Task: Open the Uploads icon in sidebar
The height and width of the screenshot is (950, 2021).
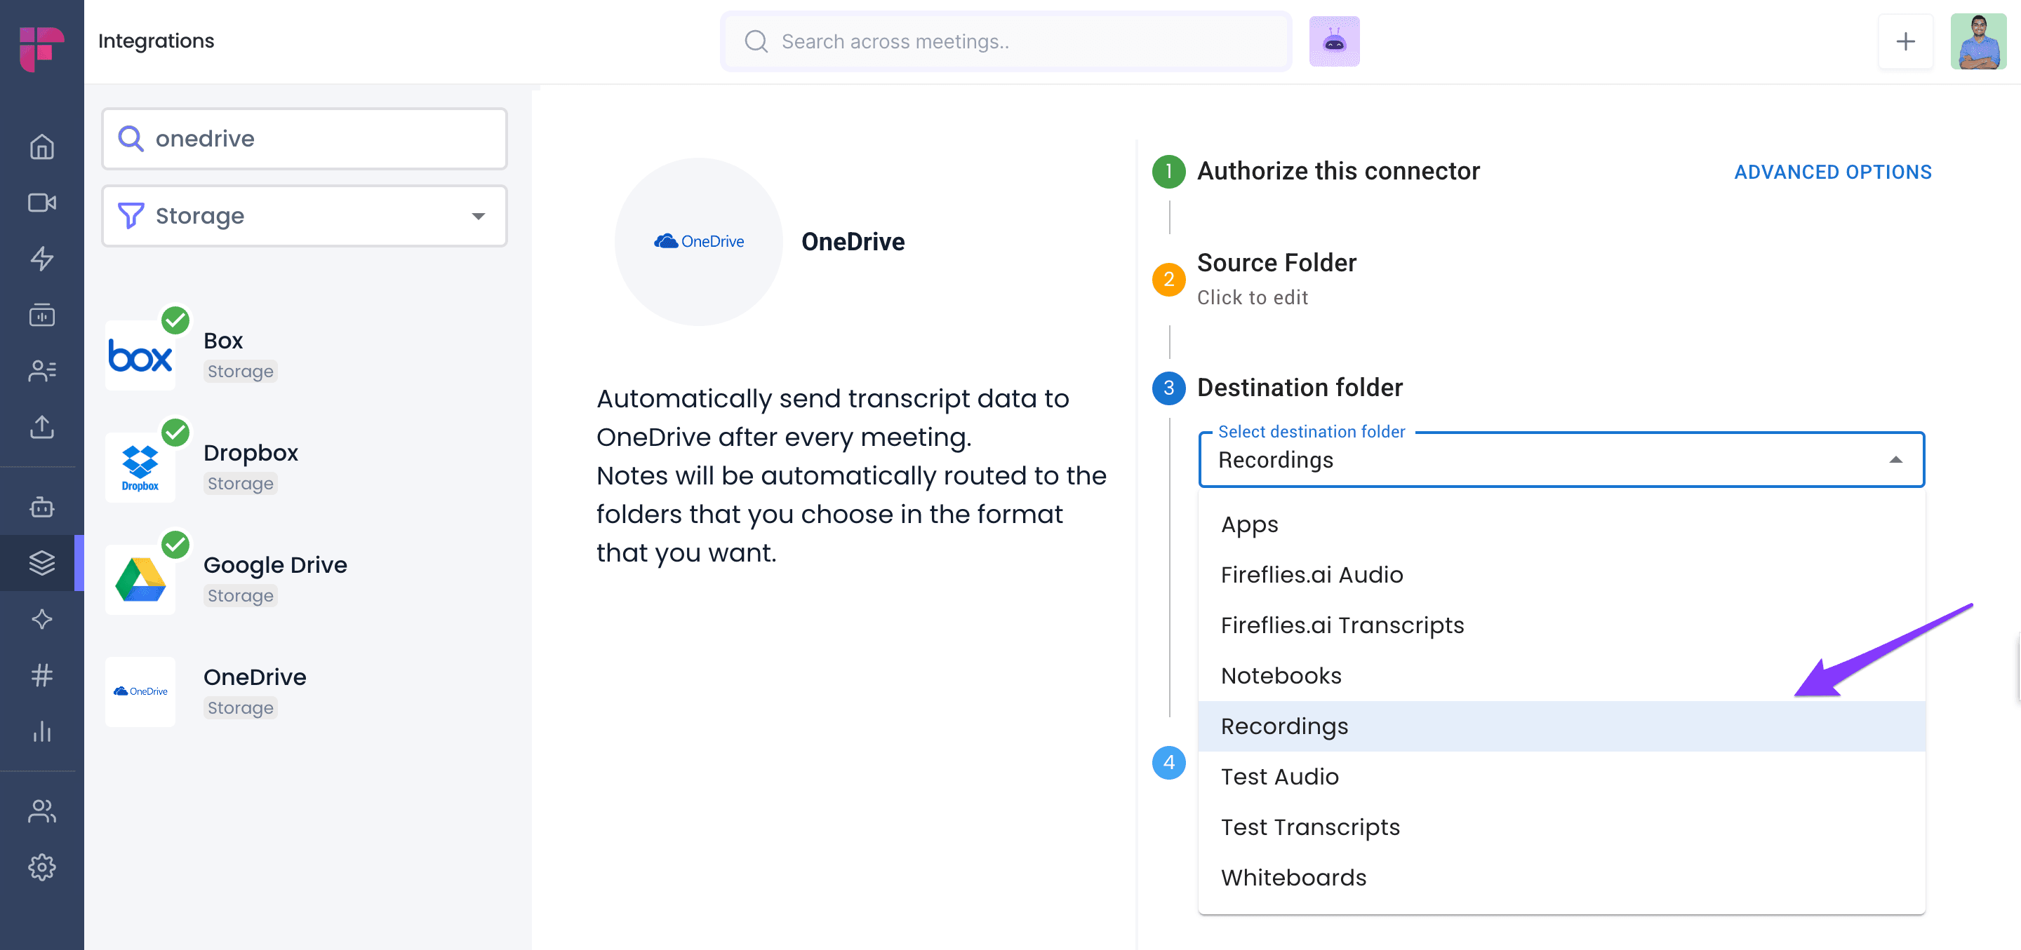Action: pyautogui.click(x=41, y=427)
